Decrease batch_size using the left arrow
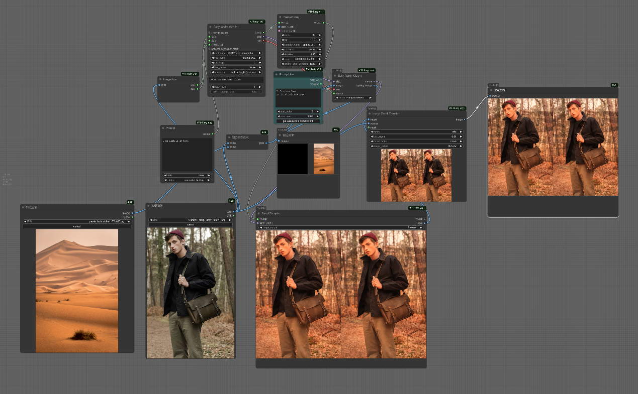The width and height of the screenshot is (638, 394). 212,87
